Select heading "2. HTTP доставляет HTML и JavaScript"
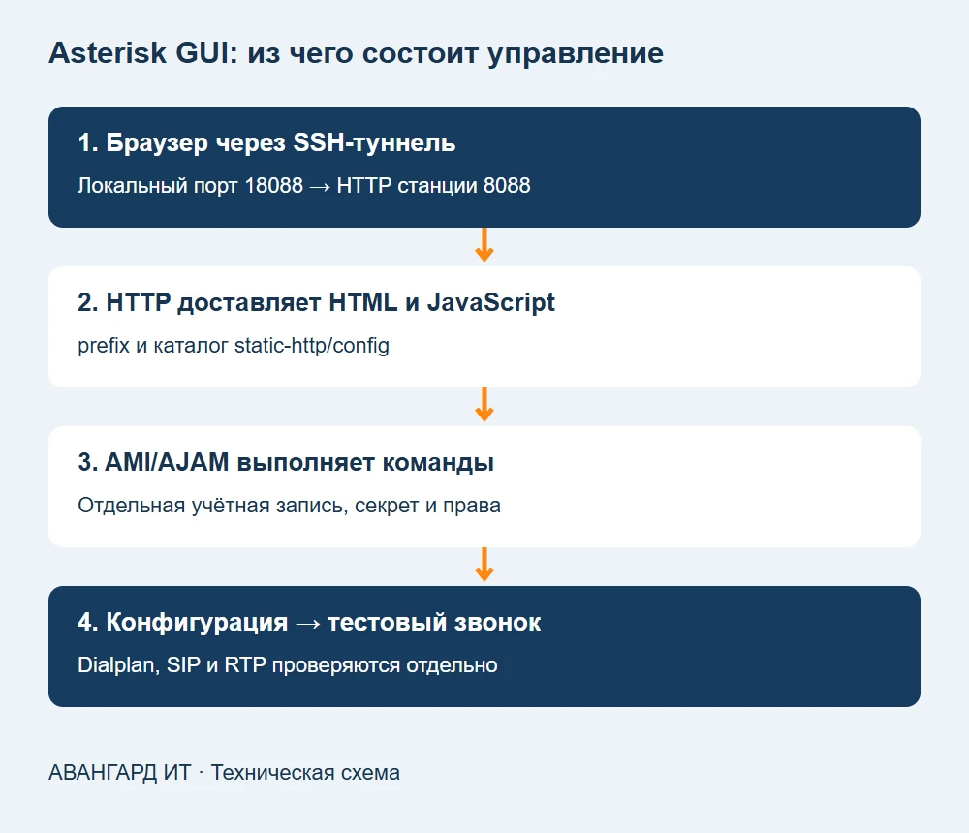The height and width of the screenshot is (833, 969). 316,303
